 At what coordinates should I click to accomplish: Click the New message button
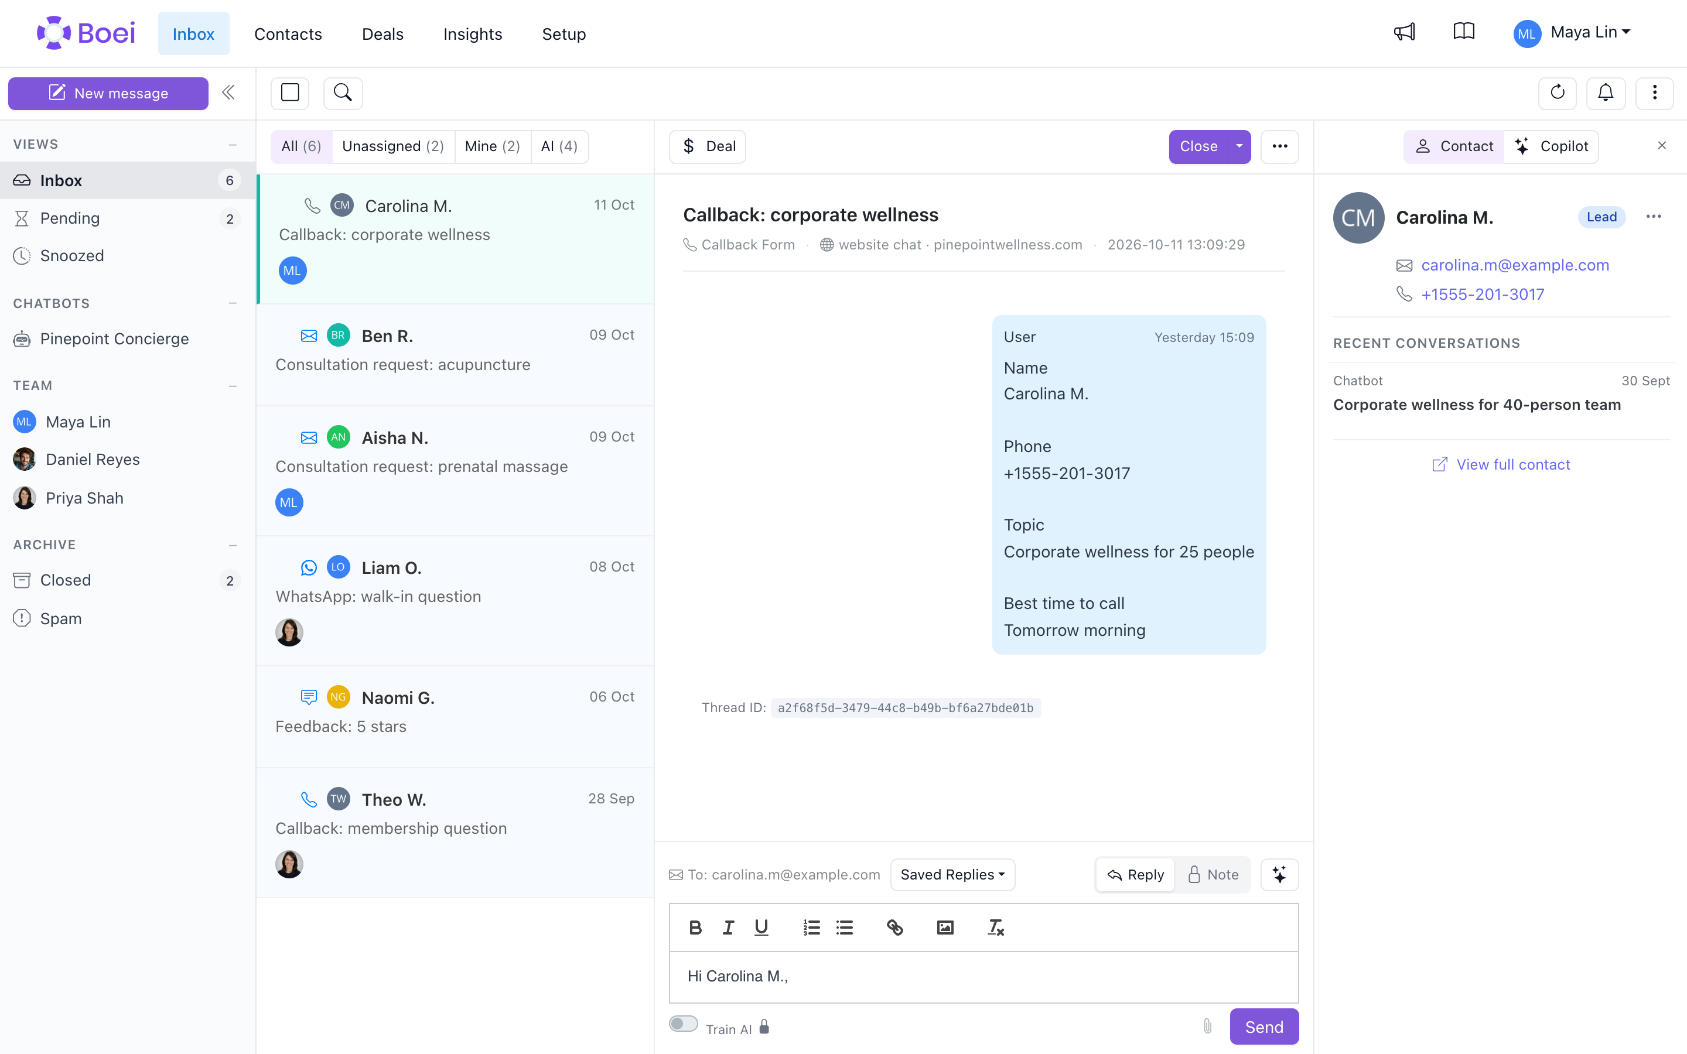(x=108, y=94)
